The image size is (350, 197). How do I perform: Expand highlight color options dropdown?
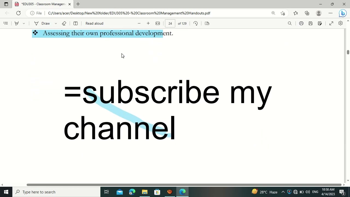point(24,23)
